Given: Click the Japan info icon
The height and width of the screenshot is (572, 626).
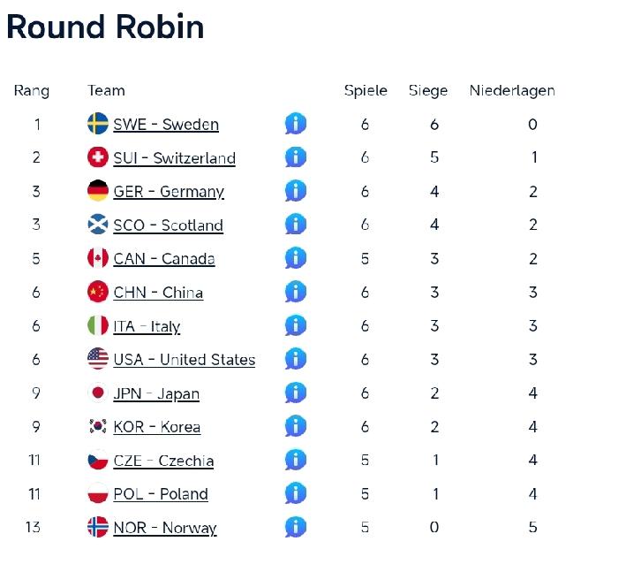Looking at the screenshot, I should click(x=296, y=393).
